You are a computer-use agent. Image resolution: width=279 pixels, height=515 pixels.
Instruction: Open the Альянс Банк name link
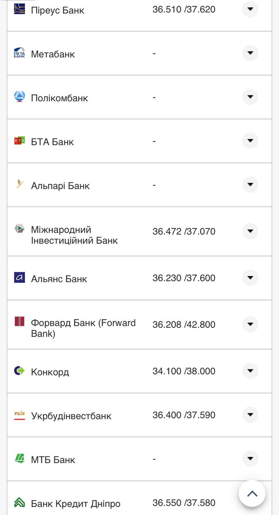(x=59, y=279)
